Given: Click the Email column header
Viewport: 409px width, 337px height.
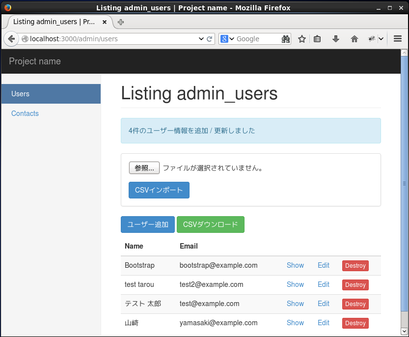Looking at the screenshot, I should pyautogui.click(x=189, y=246).
